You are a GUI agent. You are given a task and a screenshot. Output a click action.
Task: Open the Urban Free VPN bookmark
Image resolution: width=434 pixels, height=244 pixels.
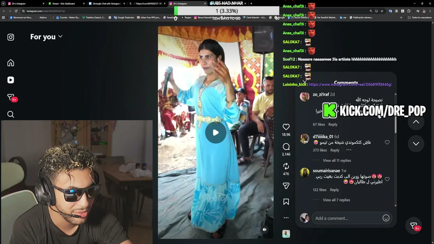point(149,18)
